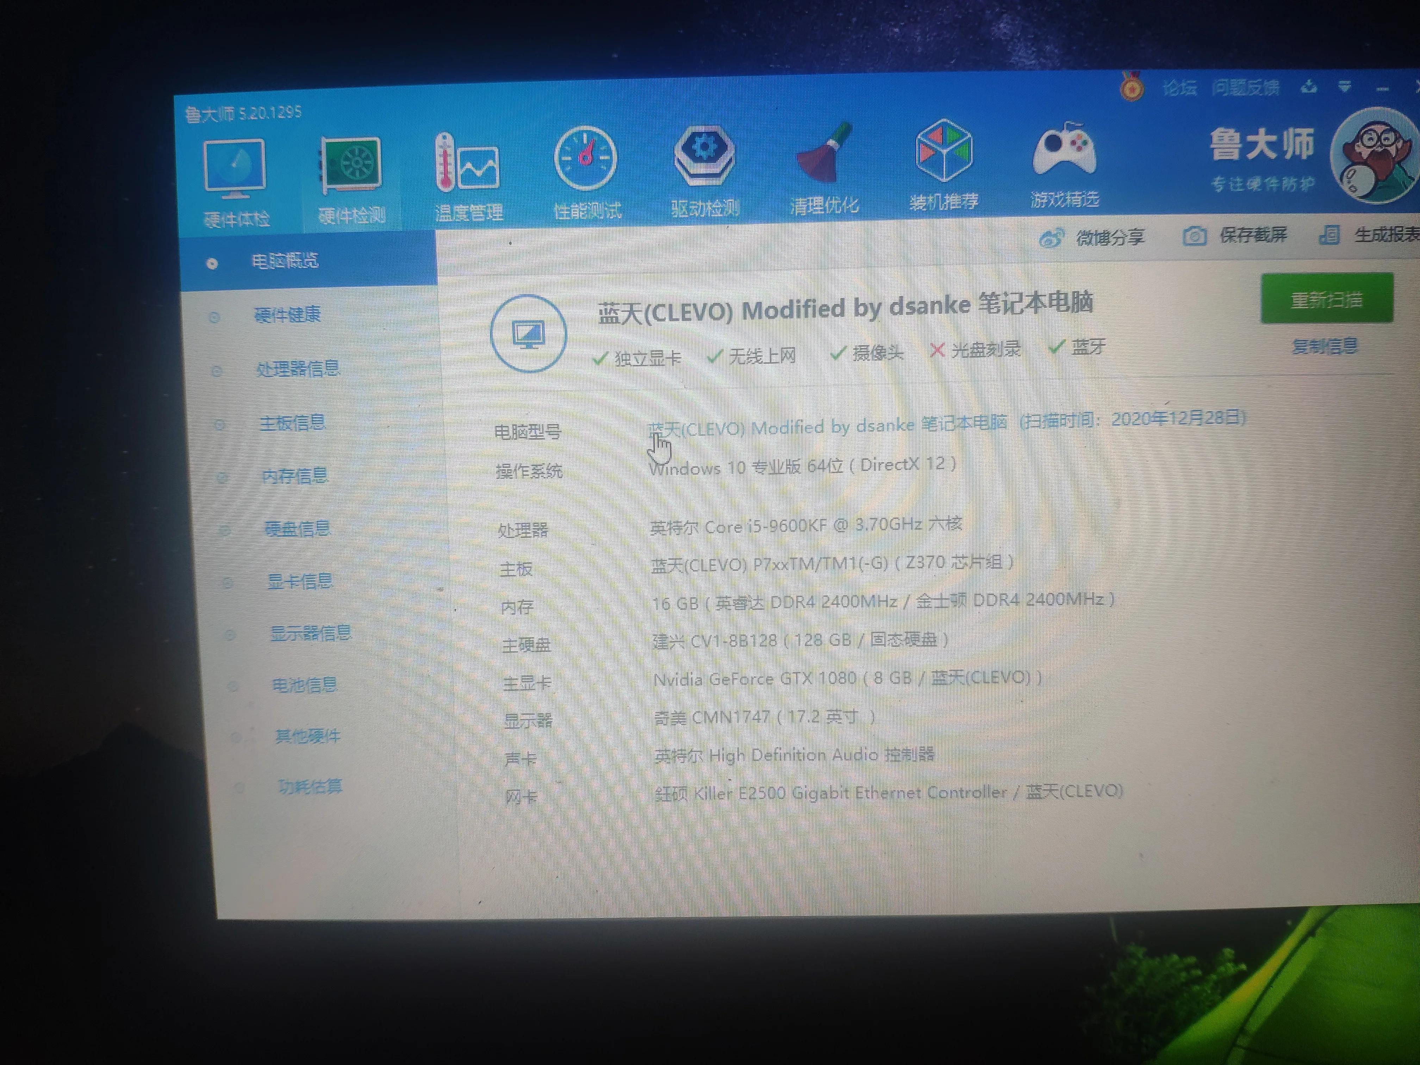Click the 无线上网 feature indicator
The width and height of the screenshot is (1420, 1065).
pos(751,356)
